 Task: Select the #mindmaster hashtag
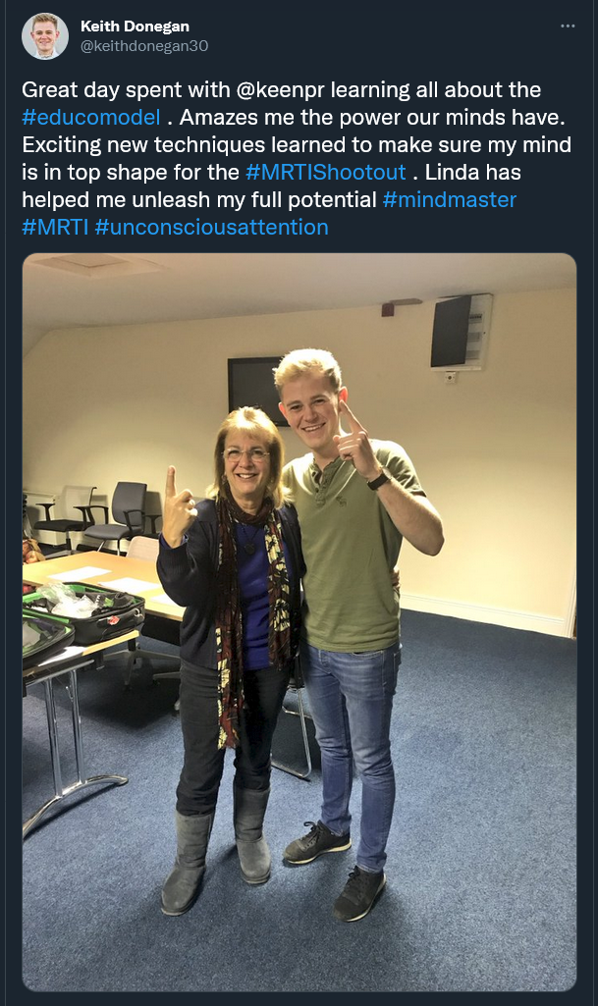point(449,200)
